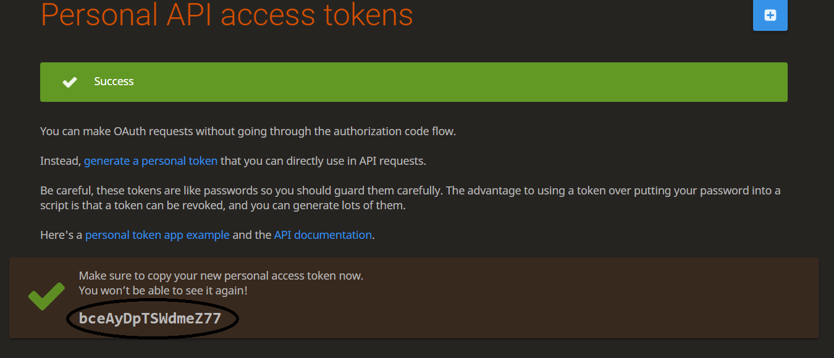
Task: Click the large green checkmark beside the token
Action: (x=46, y=296)
